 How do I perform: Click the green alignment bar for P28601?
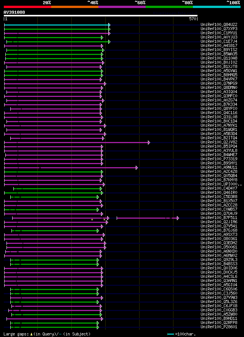point(54,327)
